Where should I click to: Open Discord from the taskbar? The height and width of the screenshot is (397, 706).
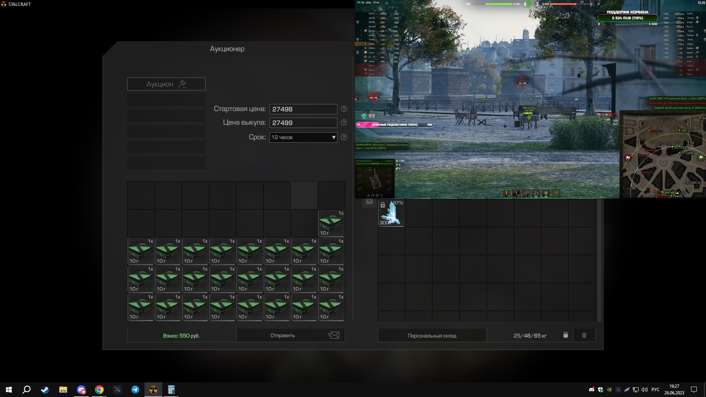[81, 390]
